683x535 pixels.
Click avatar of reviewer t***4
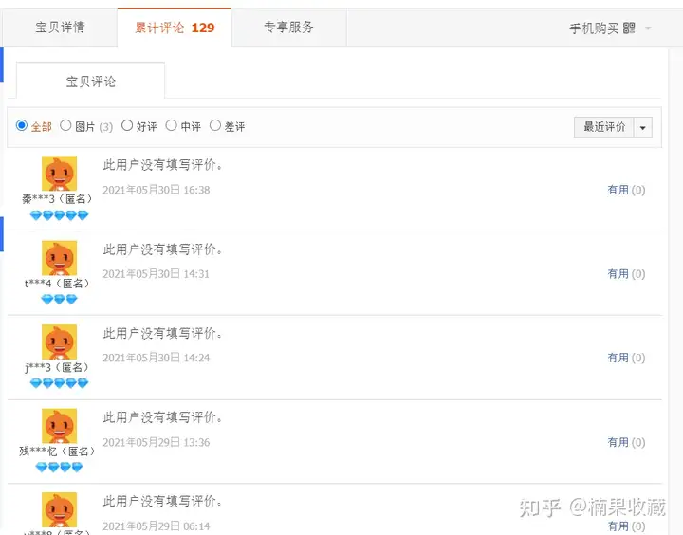coord(59,258)
